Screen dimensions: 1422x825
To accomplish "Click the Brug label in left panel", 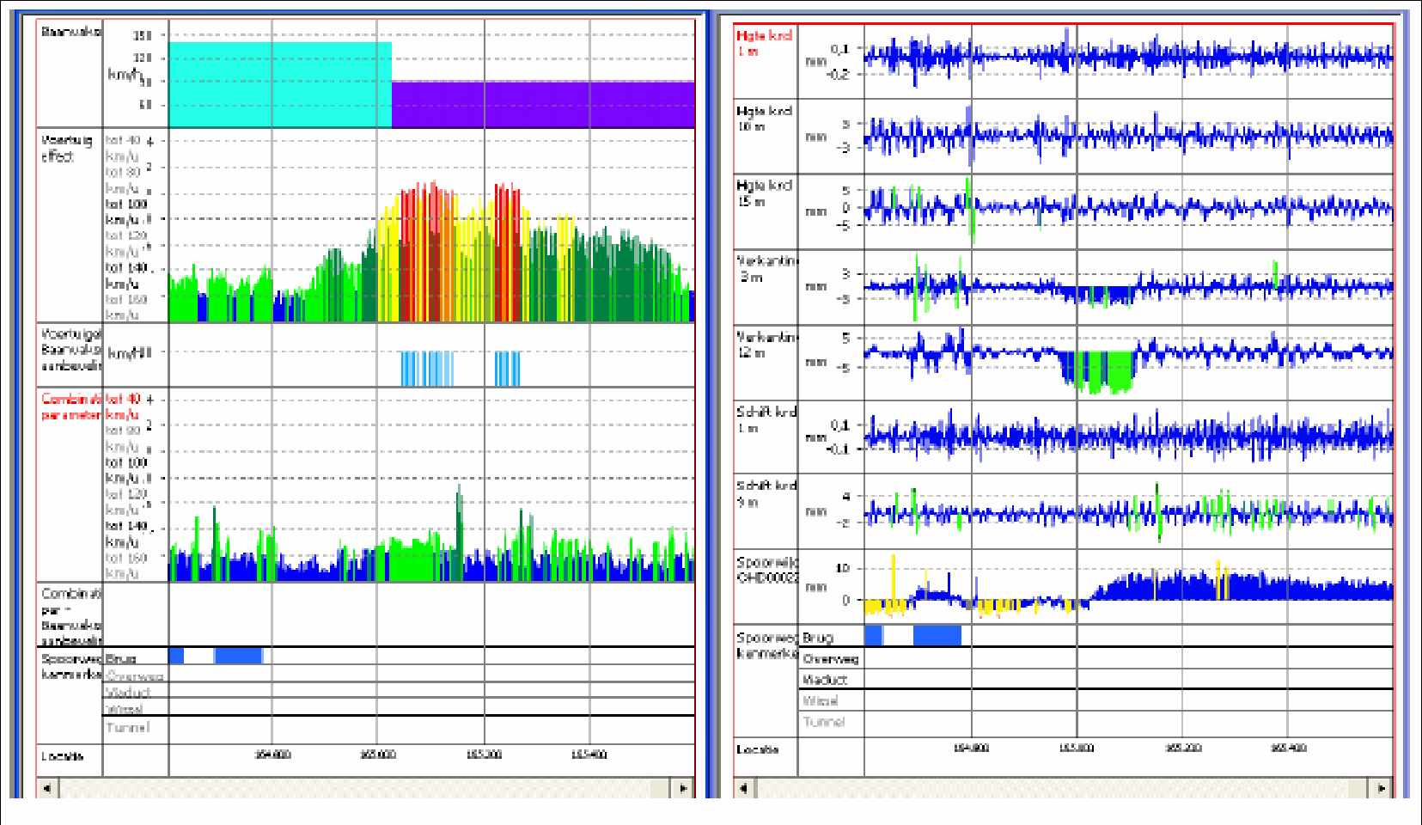I will pyautogui.click(x=121, y=658).
